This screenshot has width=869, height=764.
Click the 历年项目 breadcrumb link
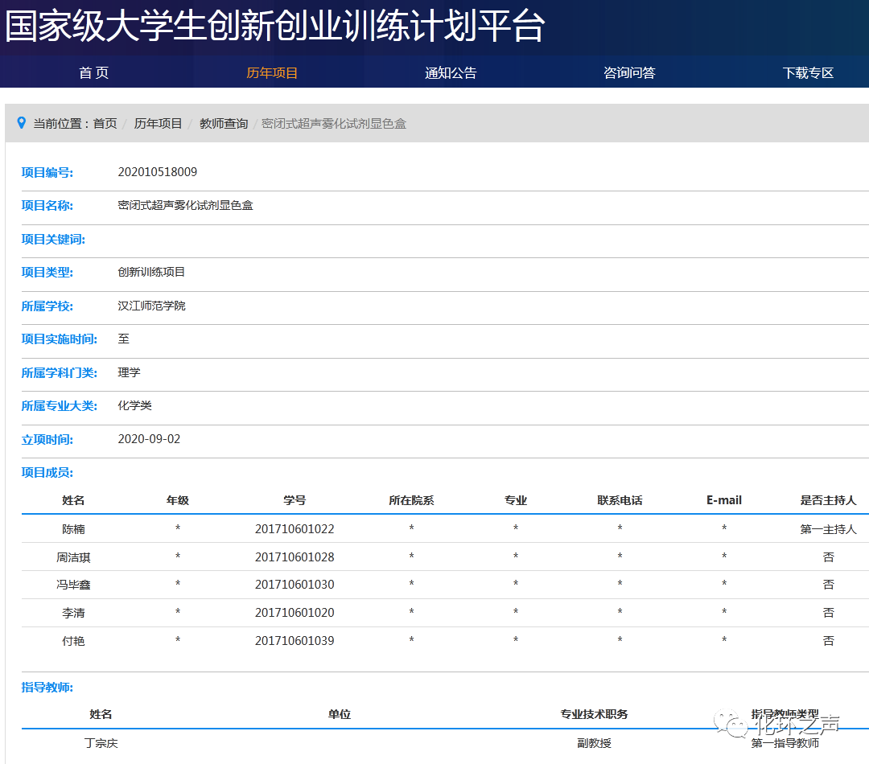click(x=158, y=124)
